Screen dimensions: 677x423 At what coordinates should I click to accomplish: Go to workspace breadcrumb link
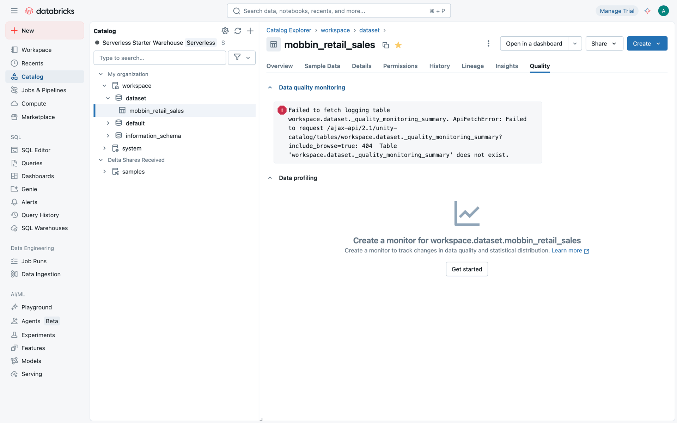[x=335, y=30]
